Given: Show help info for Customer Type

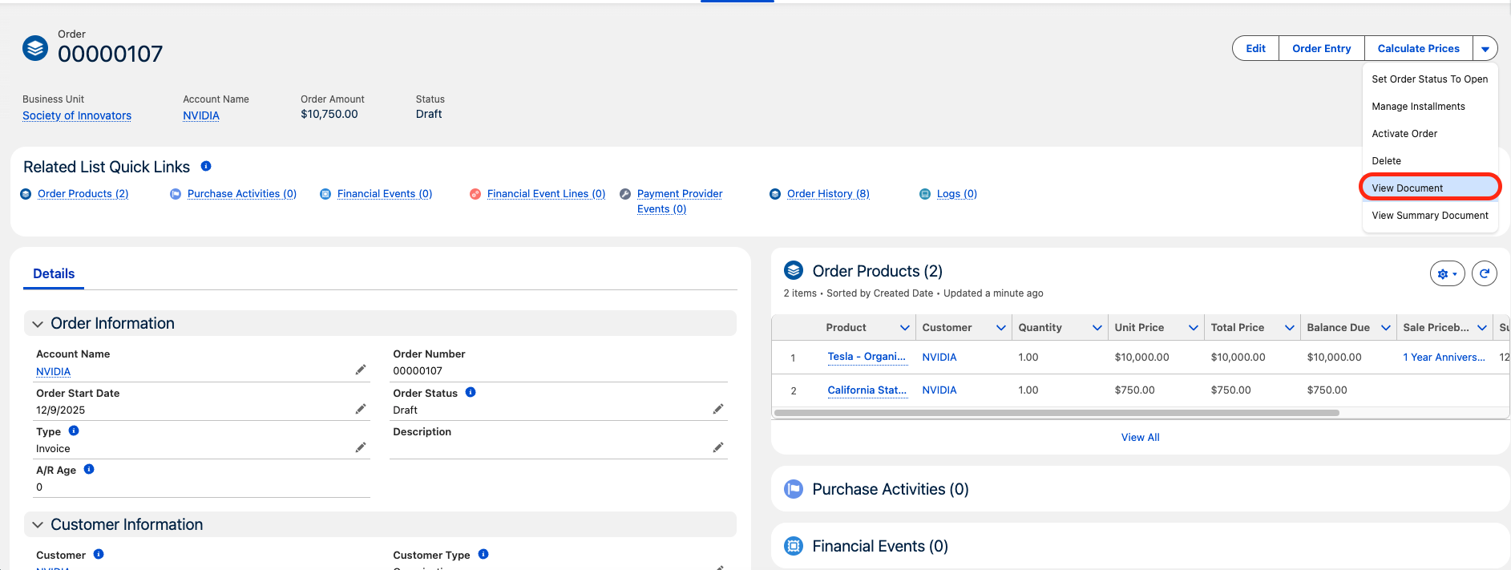Looking at the screenshot, I should click(x=483, y=554).
